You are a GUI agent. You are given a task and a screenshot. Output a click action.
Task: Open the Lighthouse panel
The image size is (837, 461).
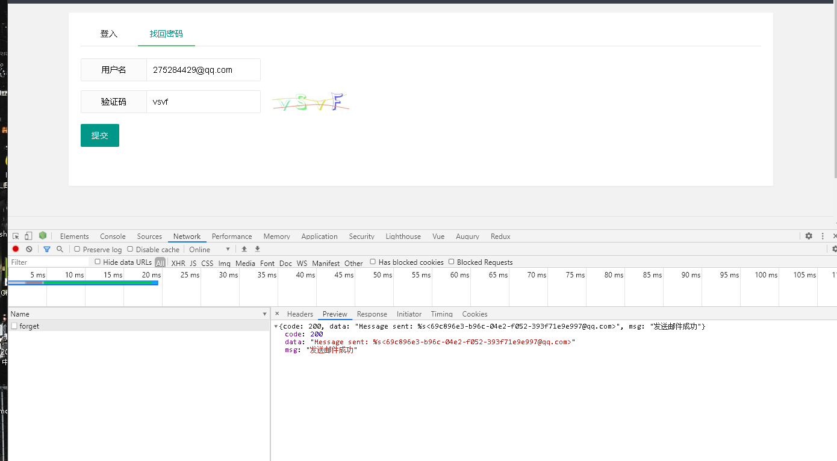pos(403,236)
